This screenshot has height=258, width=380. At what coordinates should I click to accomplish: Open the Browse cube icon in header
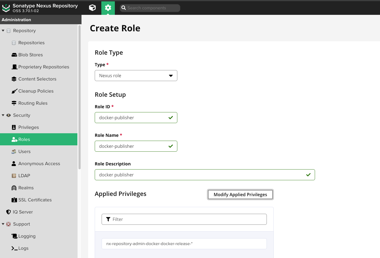(93, 8)
